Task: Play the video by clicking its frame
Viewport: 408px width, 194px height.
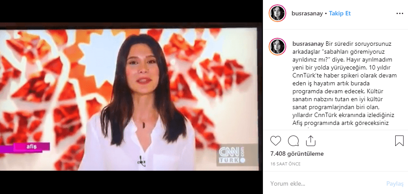Action: pos(131,97)
